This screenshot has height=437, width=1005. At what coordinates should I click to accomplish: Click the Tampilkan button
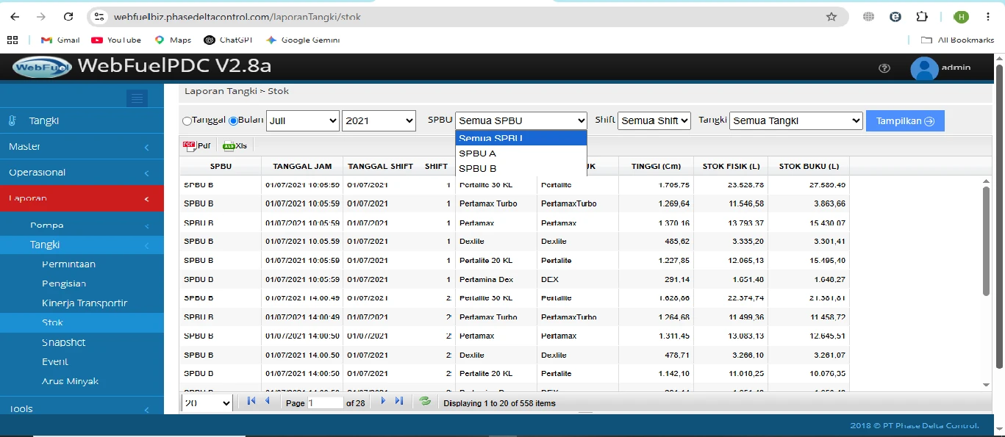click(905, 121)
